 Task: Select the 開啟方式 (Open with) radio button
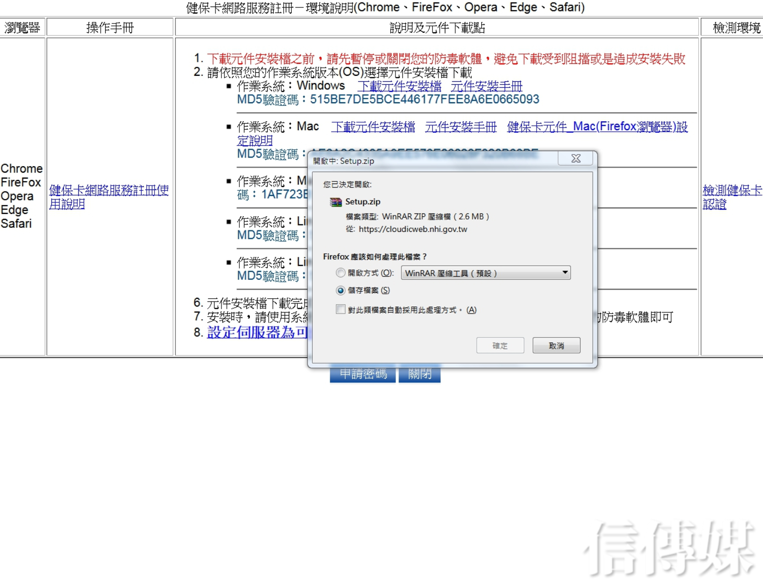pyautogui.click(x=341, y=273)
